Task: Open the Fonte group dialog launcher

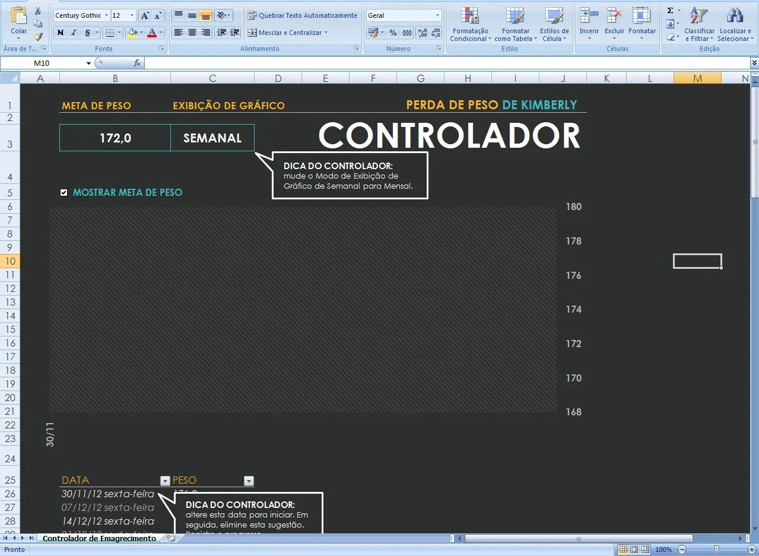Action: point(161,49)
